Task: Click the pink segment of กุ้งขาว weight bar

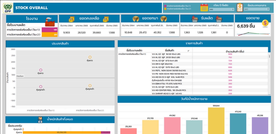Action: (x=106, y=132)
